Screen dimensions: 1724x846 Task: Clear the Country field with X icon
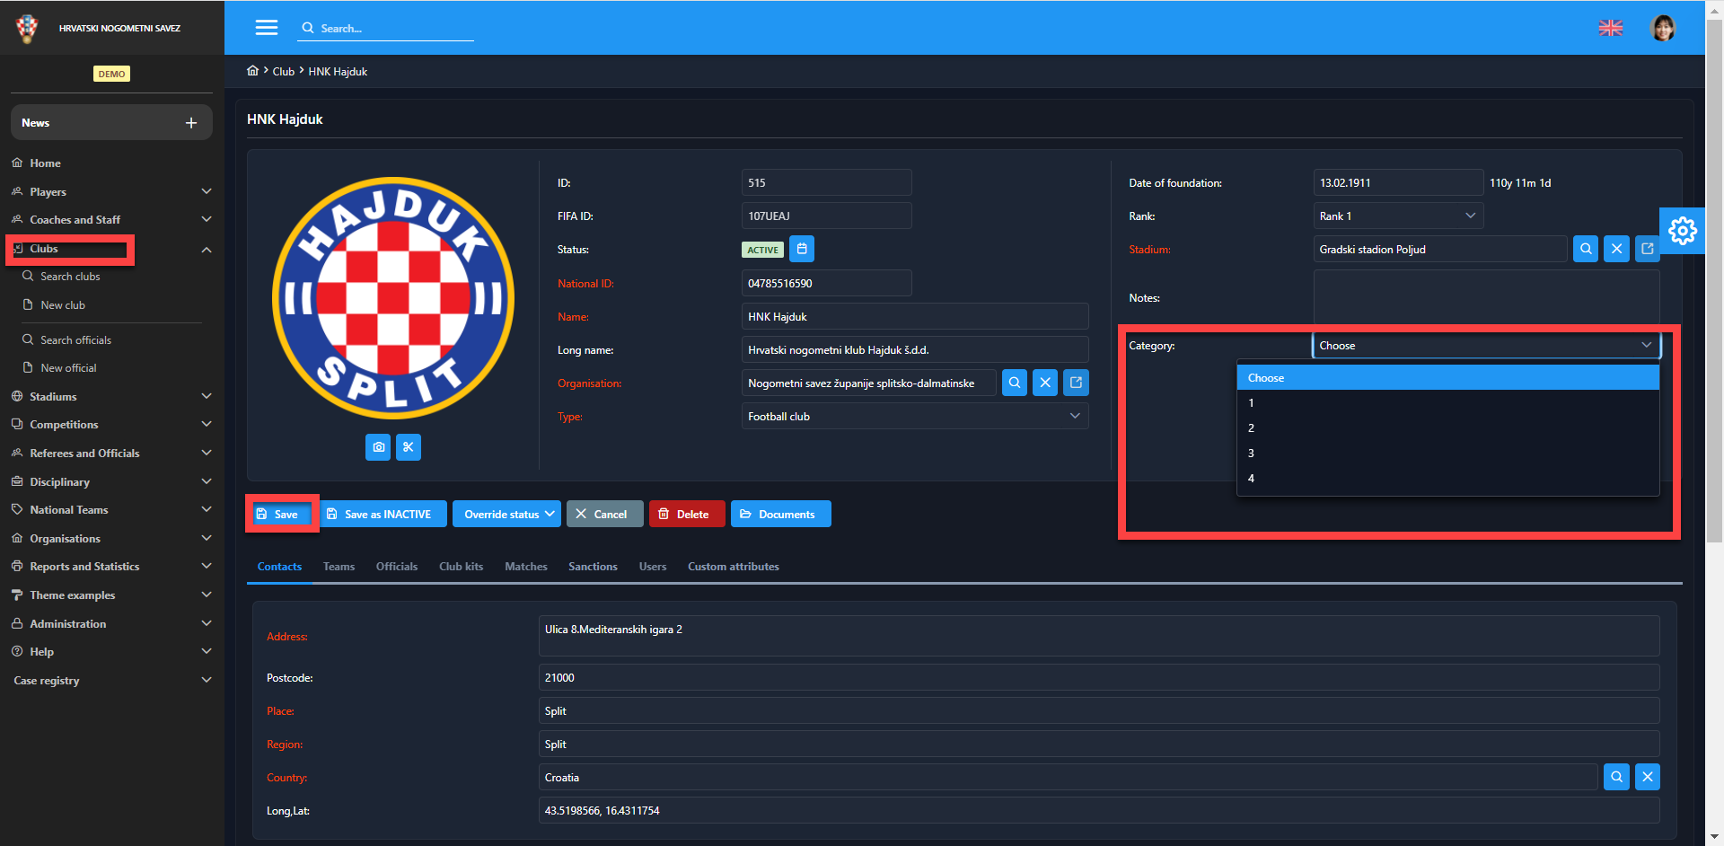click(x=1647, y=777)
